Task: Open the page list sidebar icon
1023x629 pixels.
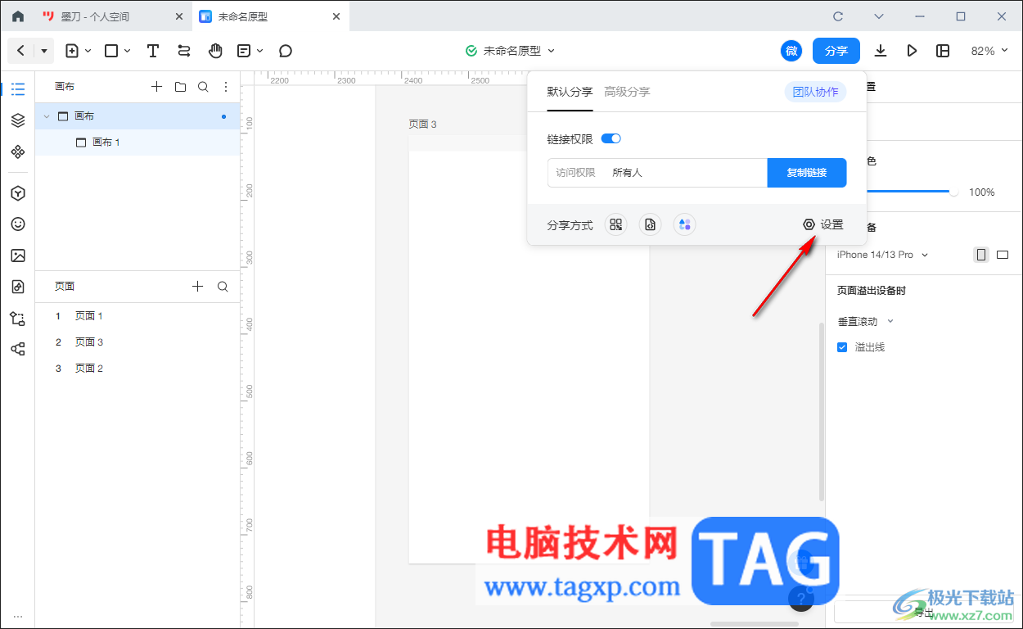Action: (17, 89)
